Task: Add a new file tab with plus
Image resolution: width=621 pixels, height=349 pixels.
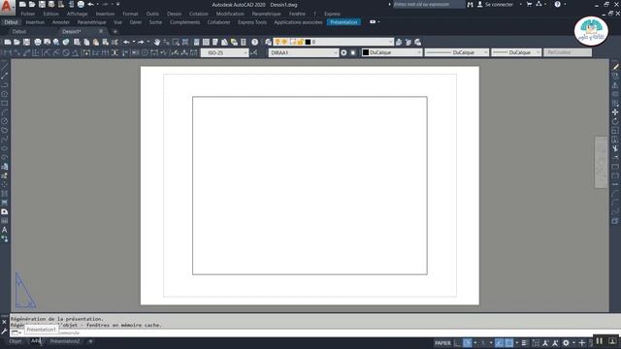Action: (115, 31)
